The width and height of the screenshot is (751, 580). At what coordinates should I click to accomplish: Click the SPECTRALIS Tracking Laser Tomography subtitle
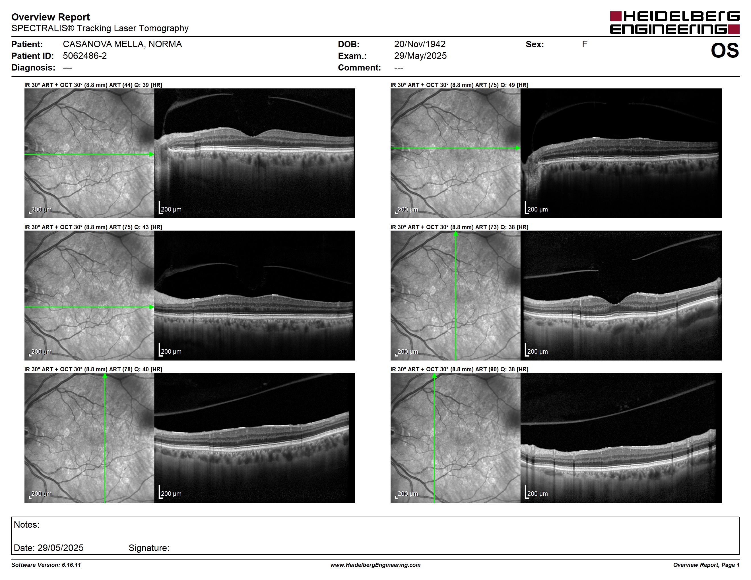tap(100, 28)
